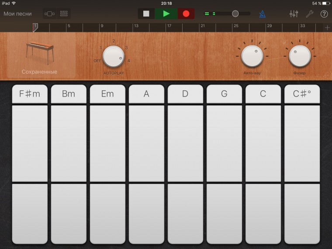Play upper strip under C chord
This screenshot has width=332, height=249.
(x=263, y=143)
